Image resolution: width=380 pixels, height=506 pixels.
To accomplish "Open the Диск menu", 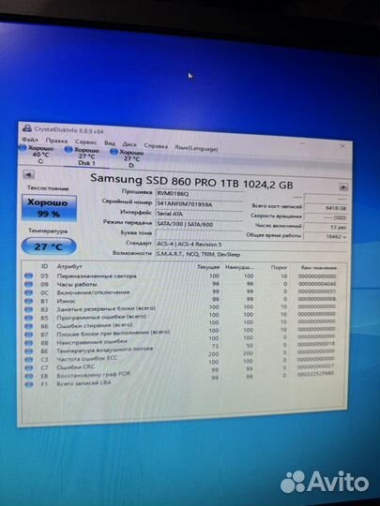I will (x=129, y=144).
